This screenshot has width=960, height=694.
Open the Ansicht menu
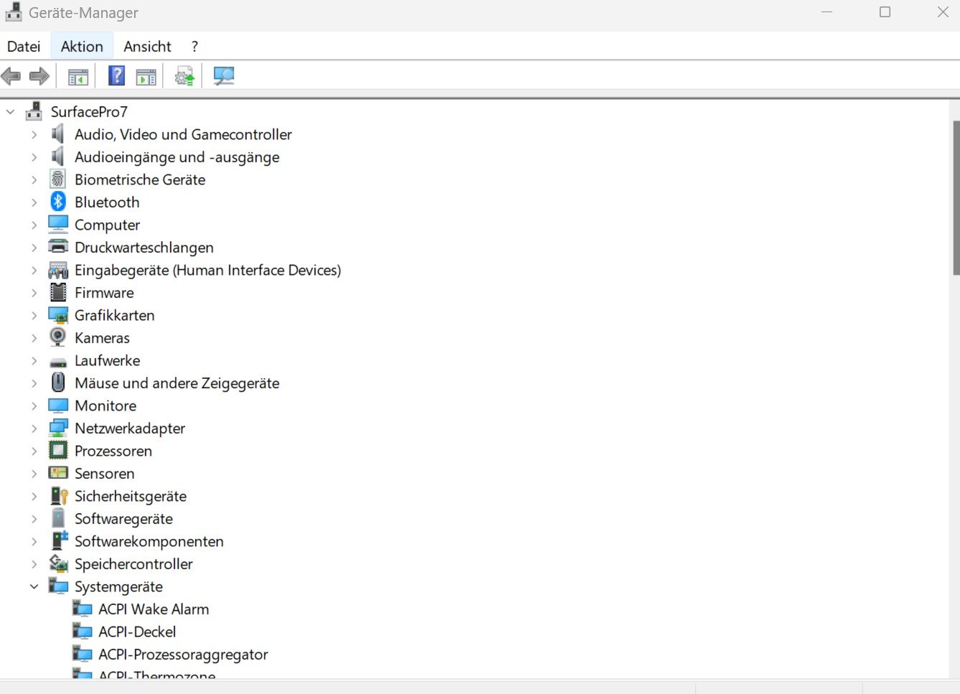click(x=147, y=46)
